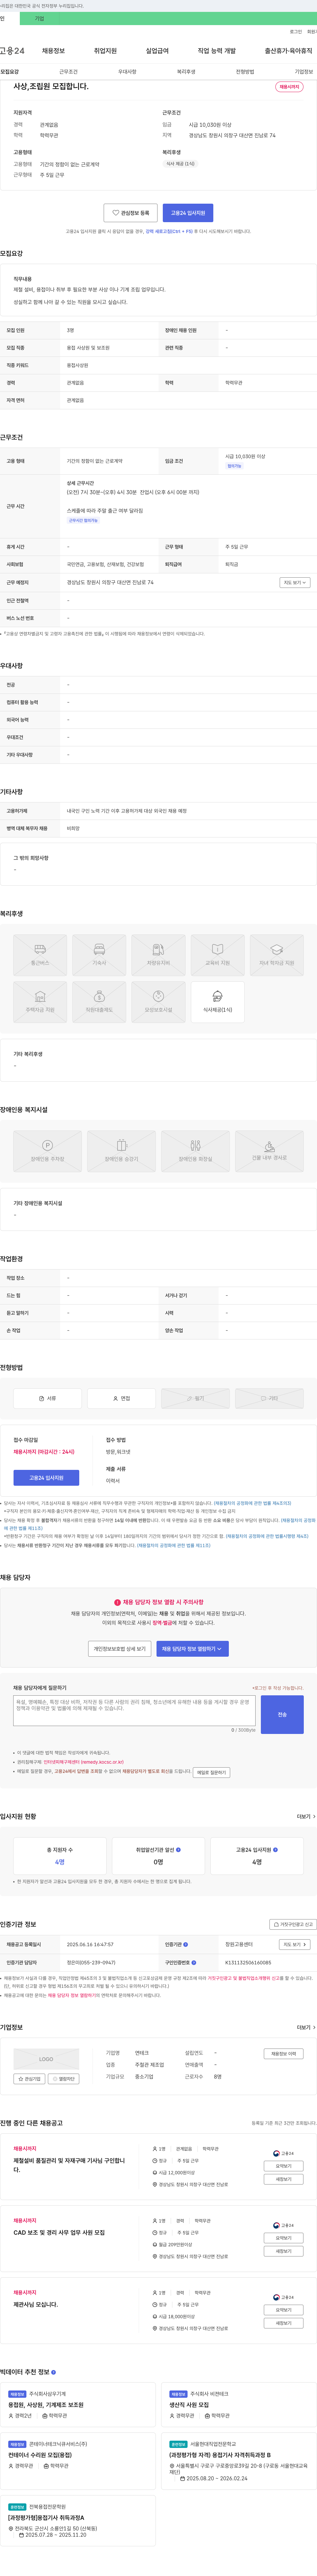
Task: Switch to the 우대사항 tab
Action: 127,72
